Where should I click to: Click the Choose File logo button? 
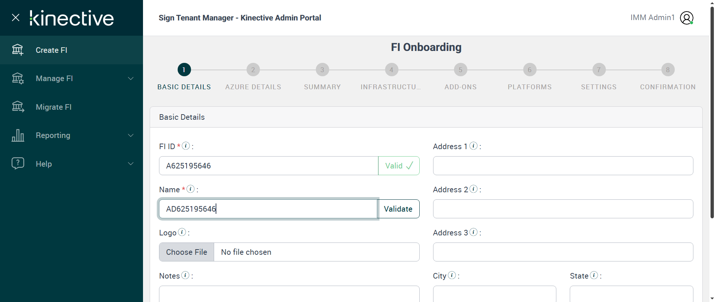click(x=187, y=252)
